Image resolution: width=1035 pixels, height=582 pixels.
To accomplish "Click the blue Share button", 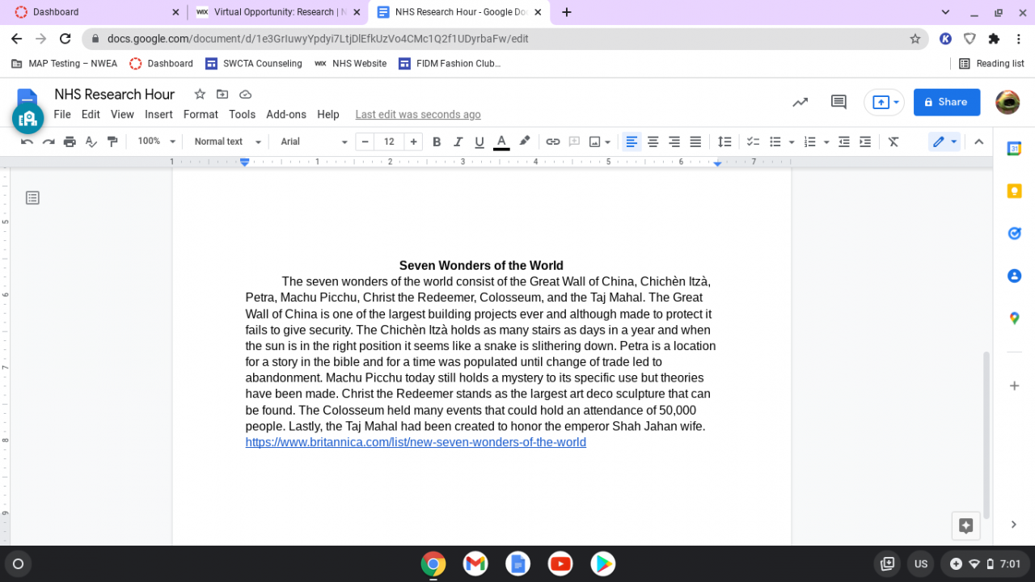I will tap(946, 102).
